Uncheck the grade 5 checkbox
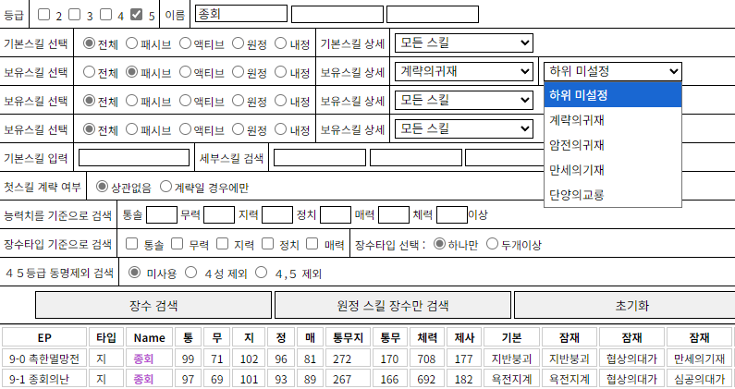The width and height of the screenshot is (735, 389). (x=136, y=15)
